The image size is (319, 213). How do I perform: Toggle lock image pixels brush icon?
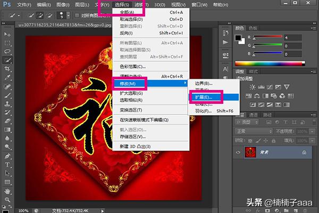tap(258, 141)
